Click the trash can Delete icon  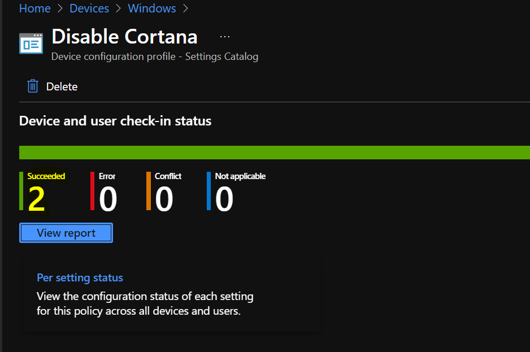point(33,86)
